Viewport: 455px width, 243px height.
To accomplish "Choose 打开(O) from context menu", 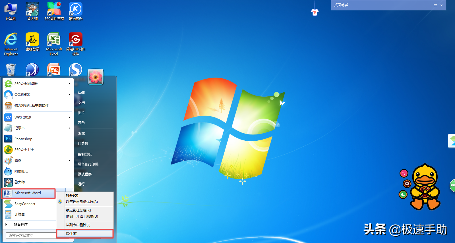I will click(x=85, y=196).
